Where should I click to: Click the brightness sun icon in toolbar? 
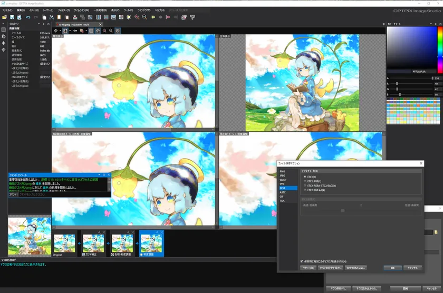click(x=129, y=17)
